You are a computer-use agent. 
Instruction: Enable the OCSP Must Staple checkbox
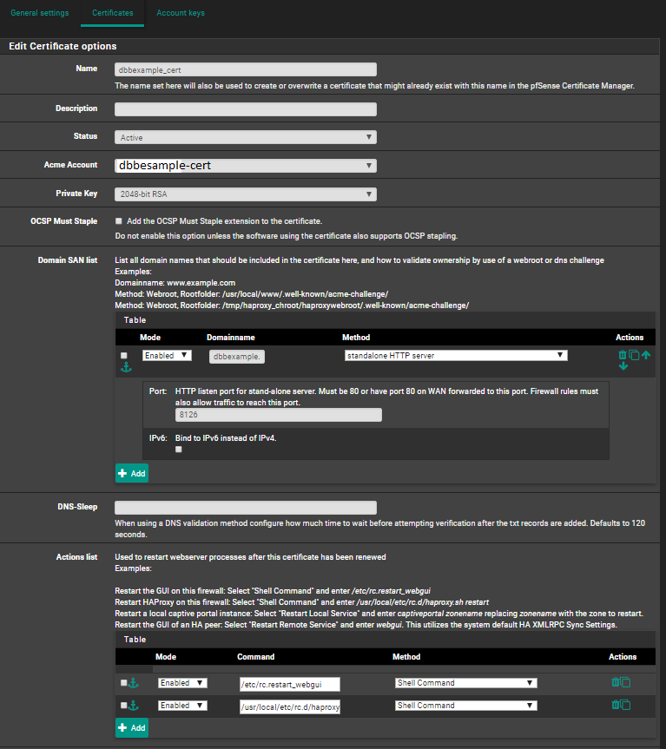click(x=119, y=221)
